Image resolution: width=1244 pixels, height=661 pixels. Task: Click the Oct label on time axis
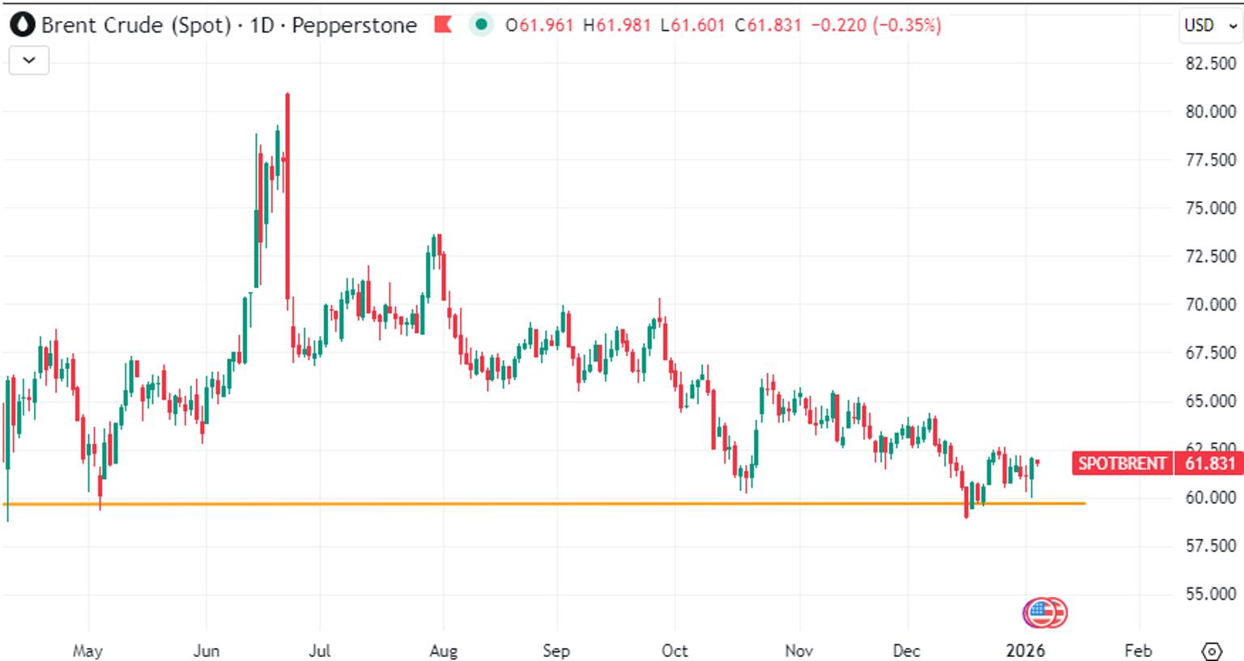(x=674, y=650)
